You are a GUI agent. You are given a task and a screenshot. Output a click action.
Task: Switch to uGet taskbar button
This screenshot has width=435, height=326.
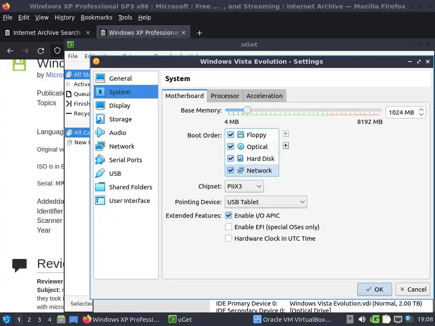point(180,319)
